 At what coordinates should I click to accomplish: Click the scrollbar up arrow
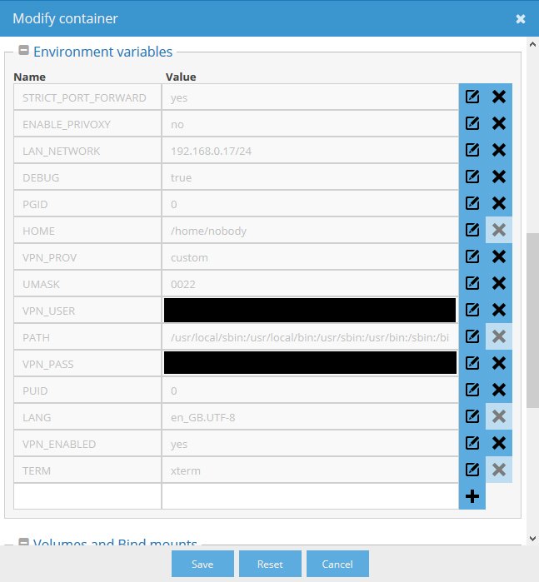(532, 44)
